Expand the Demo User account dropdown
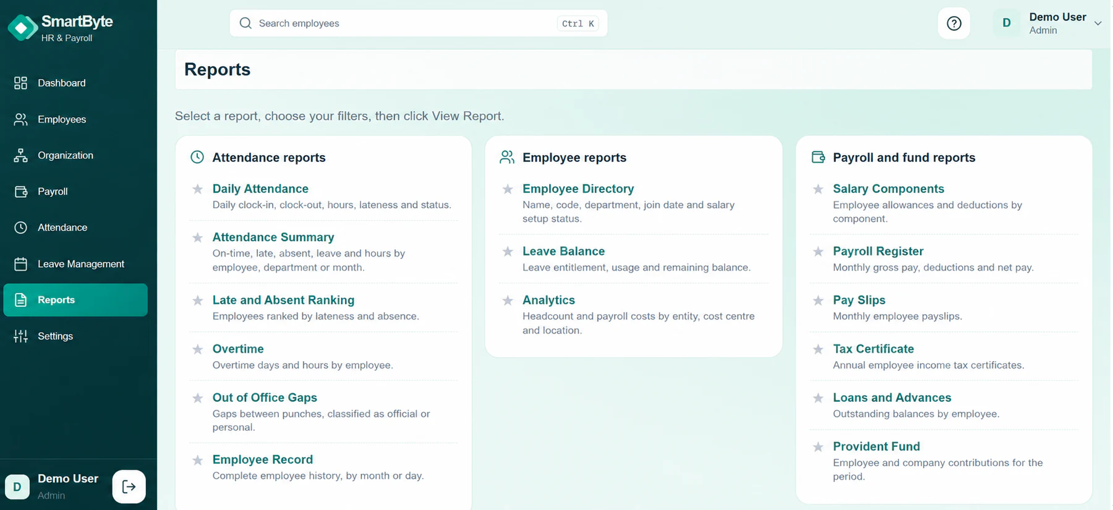Image resolution: width=1113 pixels, height=510 pixels. pos(1098,23)
